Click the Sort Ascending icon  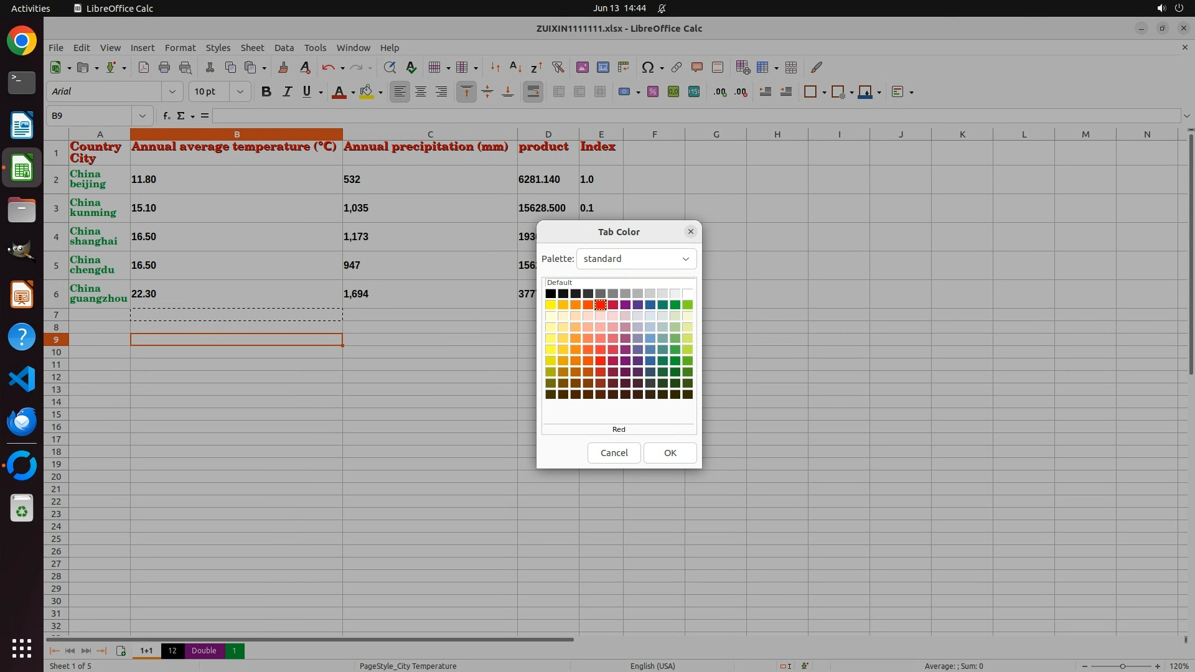tap(515, 67)
